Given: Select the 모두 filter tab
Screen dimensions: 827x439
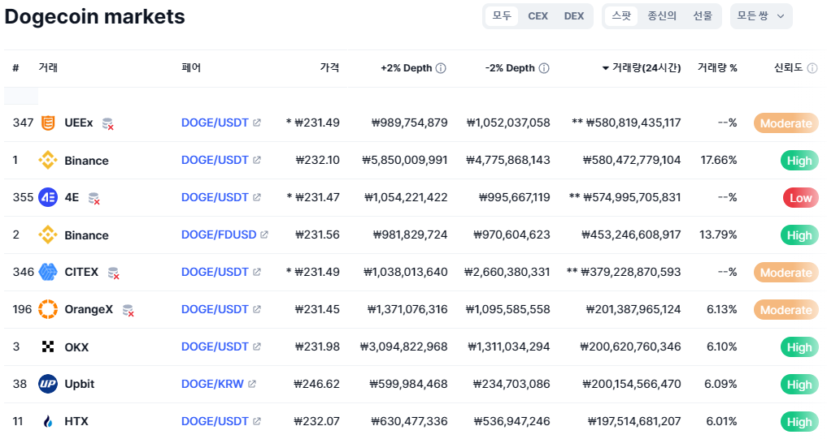Looking at the screenshot, I should point(502,15).
